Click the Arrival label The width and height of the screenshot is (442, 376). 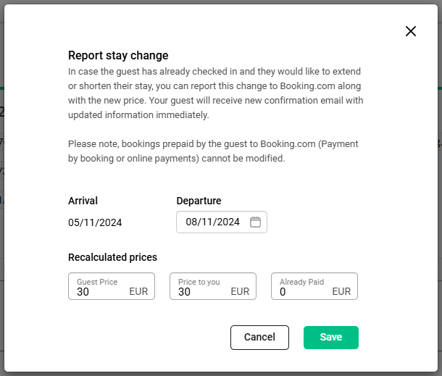[83, 201]
